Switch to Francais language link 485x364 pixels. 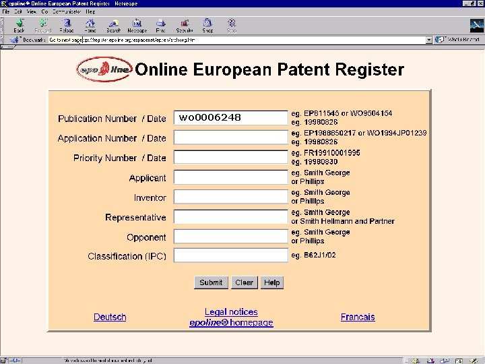pyautogui.click(x=358, y=317)
